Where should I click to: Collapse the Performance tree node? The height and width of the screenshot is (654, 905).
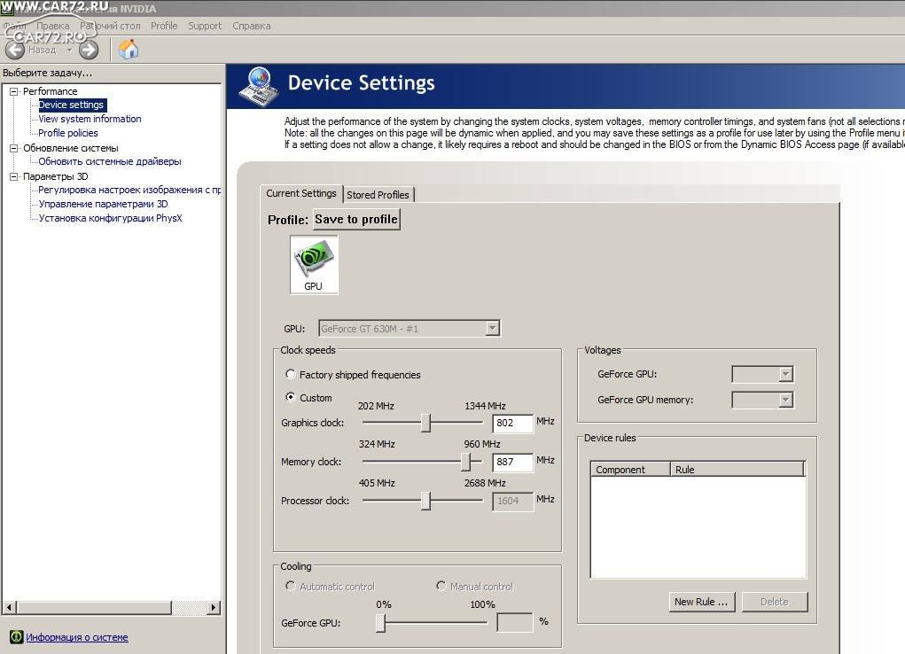(x=14, y=91)
